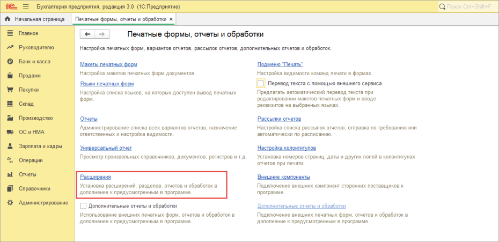Open the Подменю "Печать" link

tap(280, 64)
